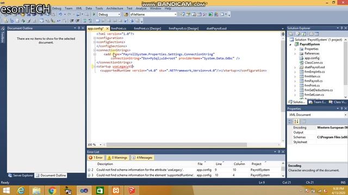The image size is (348, 195).
Task: Switch Properties to Categorized view
Action: pos(290,121)
